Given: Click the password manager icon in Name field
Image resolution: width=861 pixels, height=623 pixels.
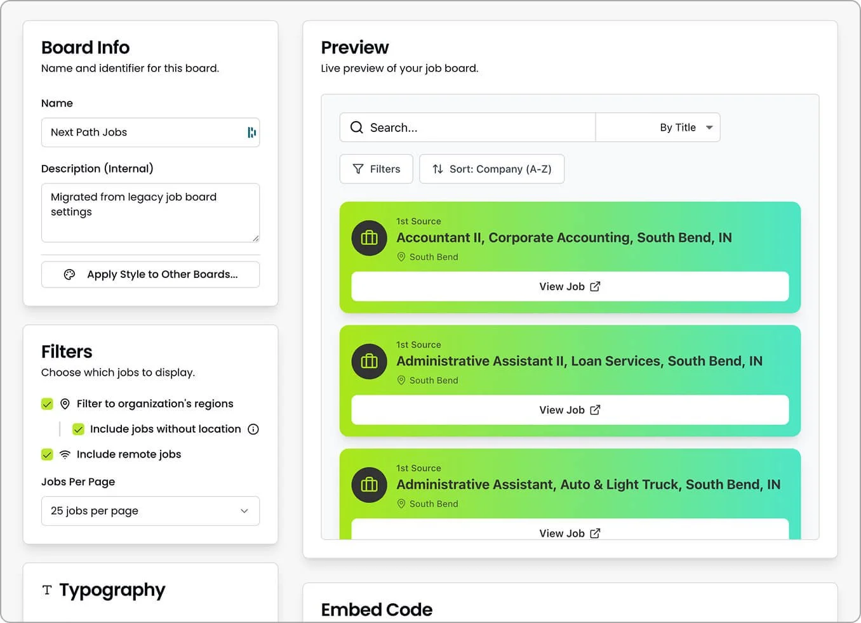Looking at the screenshot, I should (x=251, y=133).
